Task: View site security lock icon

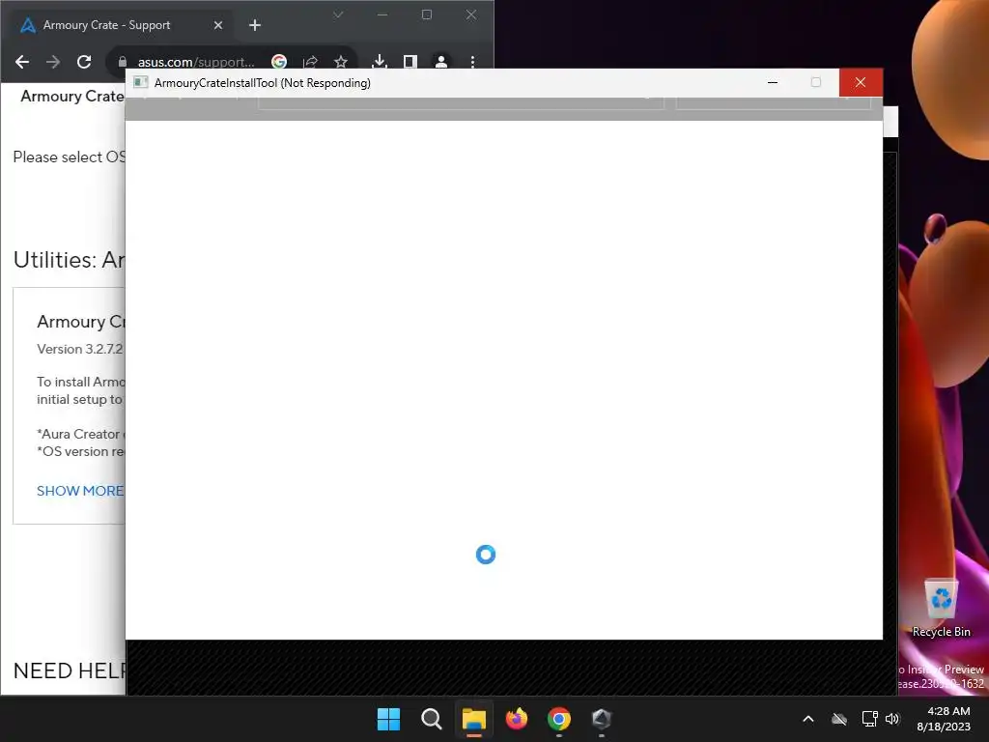Action: tap(123, 62)
